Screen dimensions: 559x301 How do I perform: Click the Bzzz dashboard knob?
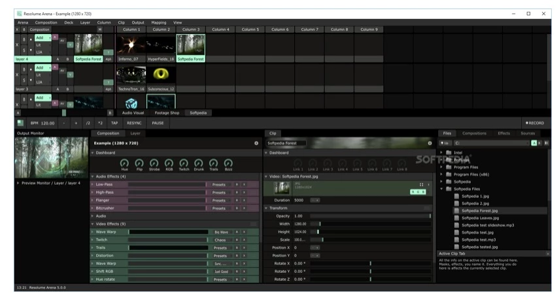click(x=228, y=163)
